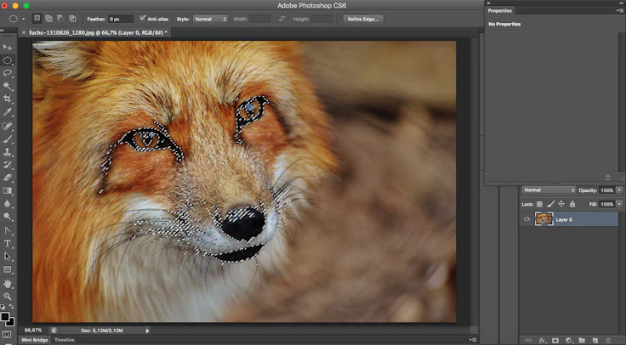The height and width of the screenshot is (345, 626).
Task: Select the History Brush tool
Action: tap(7, 165)
